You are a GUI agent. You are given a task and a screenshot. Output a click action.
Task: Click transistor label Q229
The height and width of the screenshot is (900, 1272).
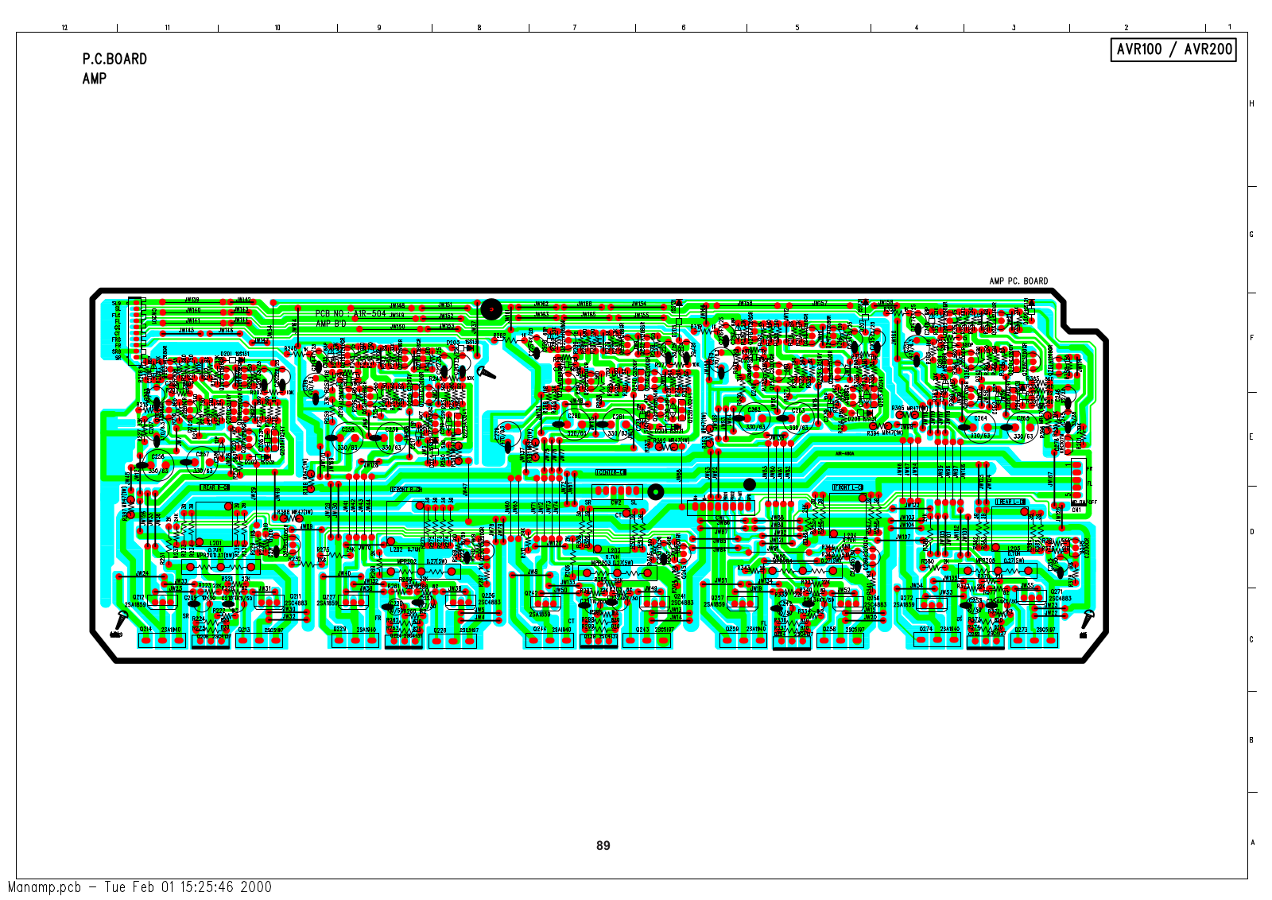coord(339,629)
